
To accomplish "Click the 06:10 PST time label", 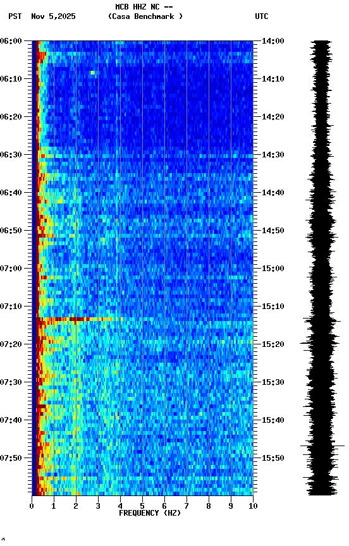I will point(11,79).
